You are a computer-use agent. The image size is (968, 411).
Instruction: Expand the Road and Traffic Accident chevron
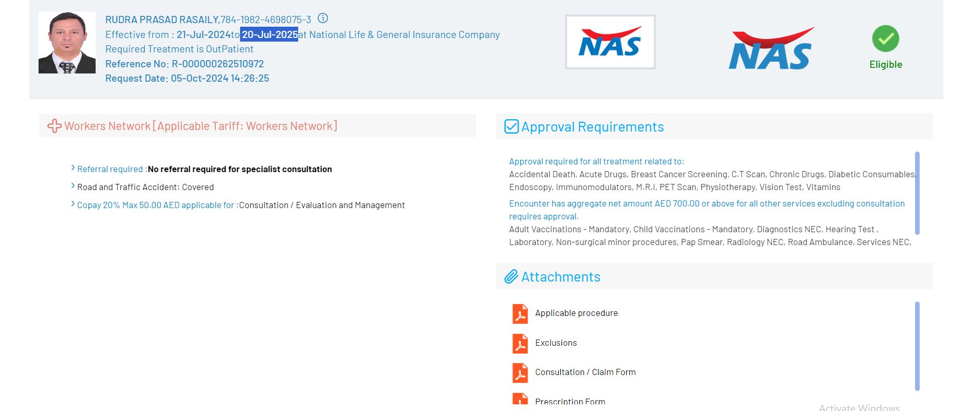(x=73, y=186)
